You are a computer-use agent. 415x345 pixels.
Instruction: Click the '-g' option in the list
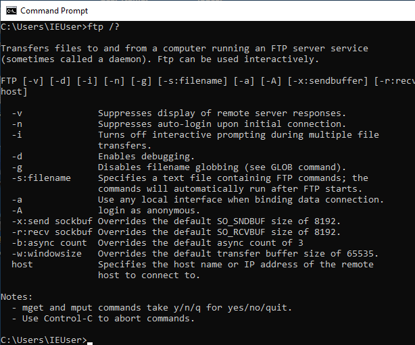click(17, 167)
